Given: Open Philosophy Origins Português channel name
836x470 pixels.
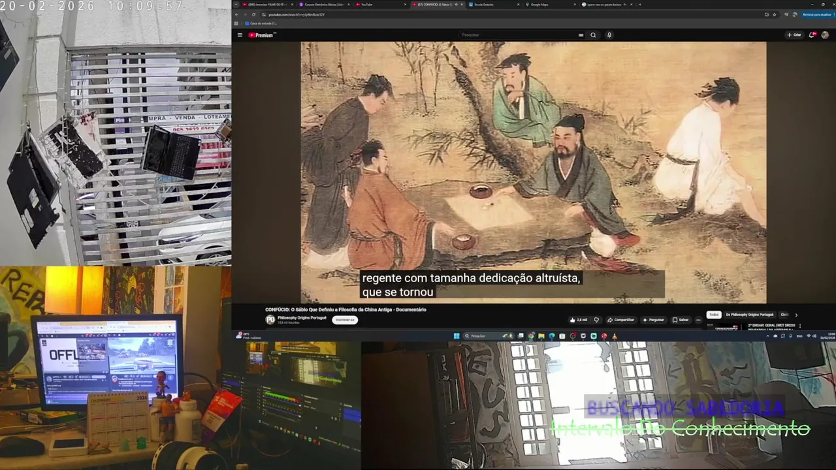Looking at the screenshot, I should [x=302, y=318].
